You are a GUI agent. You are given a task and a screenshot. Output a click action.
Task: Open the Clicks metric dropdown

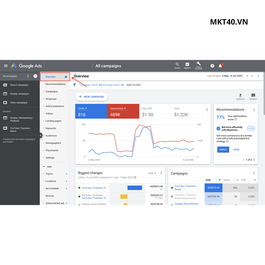pyautogui.click(x=83, y=108)
